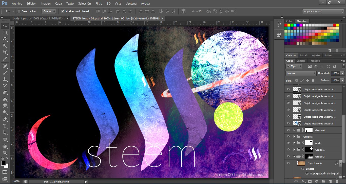
Task: Click the add layer mask icon
Action: click(310, 181)
